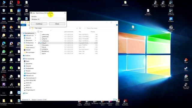This screenshot has height=108, width=192.
Task: Click the Explorer search field
Action: pyautogui.click(x=100, y=28)
